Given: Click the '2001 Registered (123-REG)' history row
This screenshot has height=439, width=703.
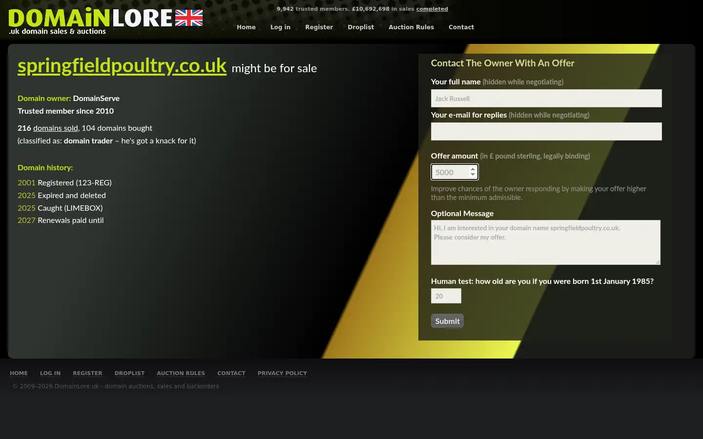Looking at the screenshot, I should pyautogui.click(x=64, y=182).
